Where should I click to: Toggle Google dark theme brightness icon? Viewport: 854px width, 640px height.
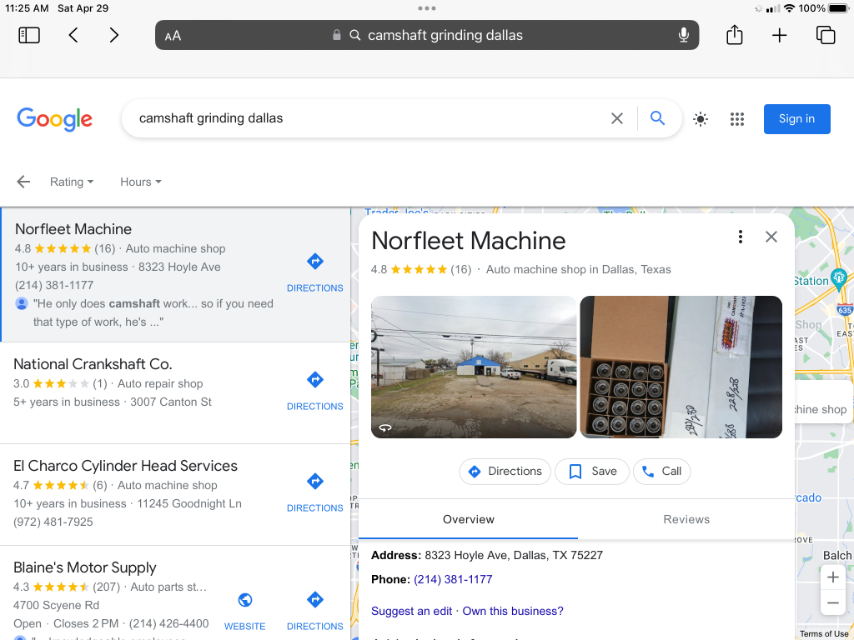tap(701, 119)
